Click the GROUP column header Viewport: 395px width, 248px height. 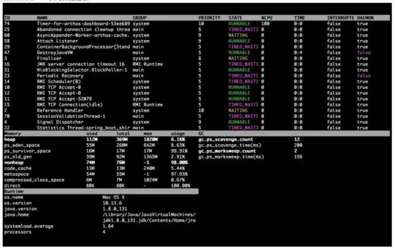point(140,18)
